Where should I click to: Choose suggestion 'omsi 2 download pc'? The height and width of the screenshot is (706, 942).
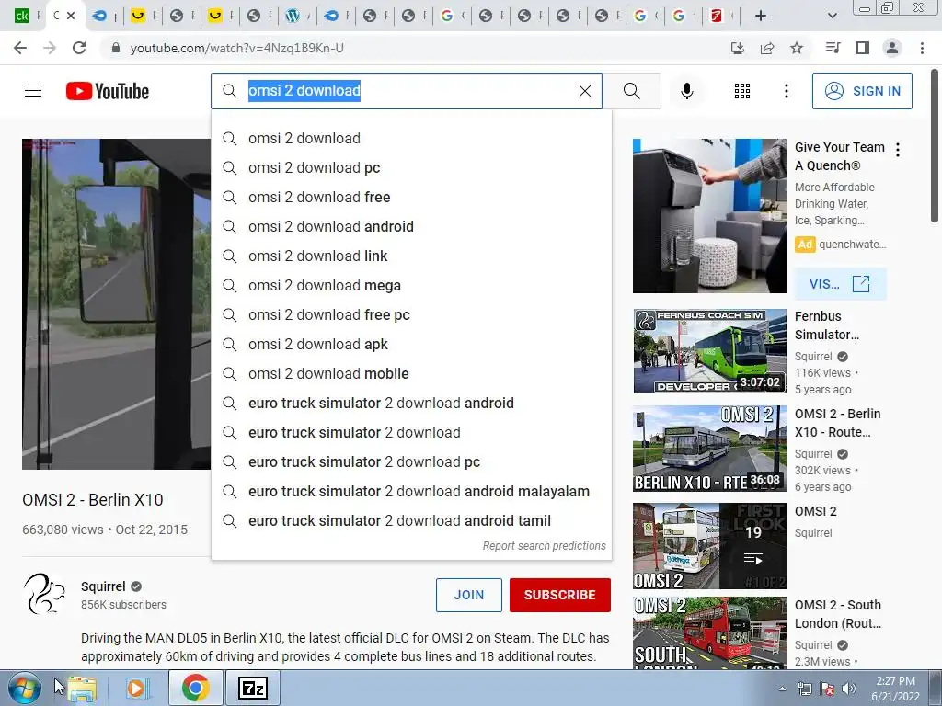coord(411,167)
